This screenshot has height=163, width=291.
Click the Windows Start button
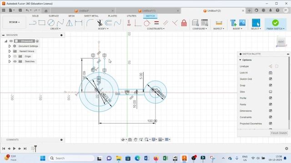point(43,158)
